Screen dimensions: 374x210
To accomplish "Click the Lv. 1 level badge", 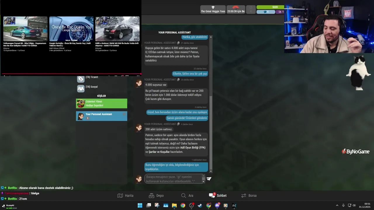I will pyautogui.click(x=280, y=12).
